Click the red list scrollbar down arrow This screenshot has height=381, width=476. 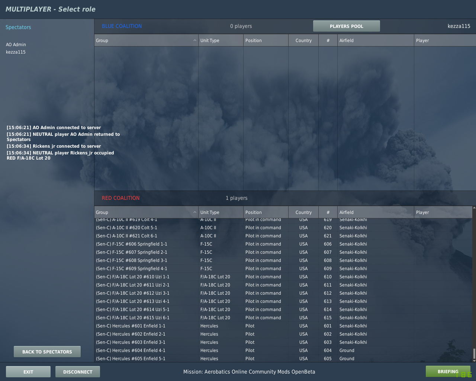click(474, 360)
